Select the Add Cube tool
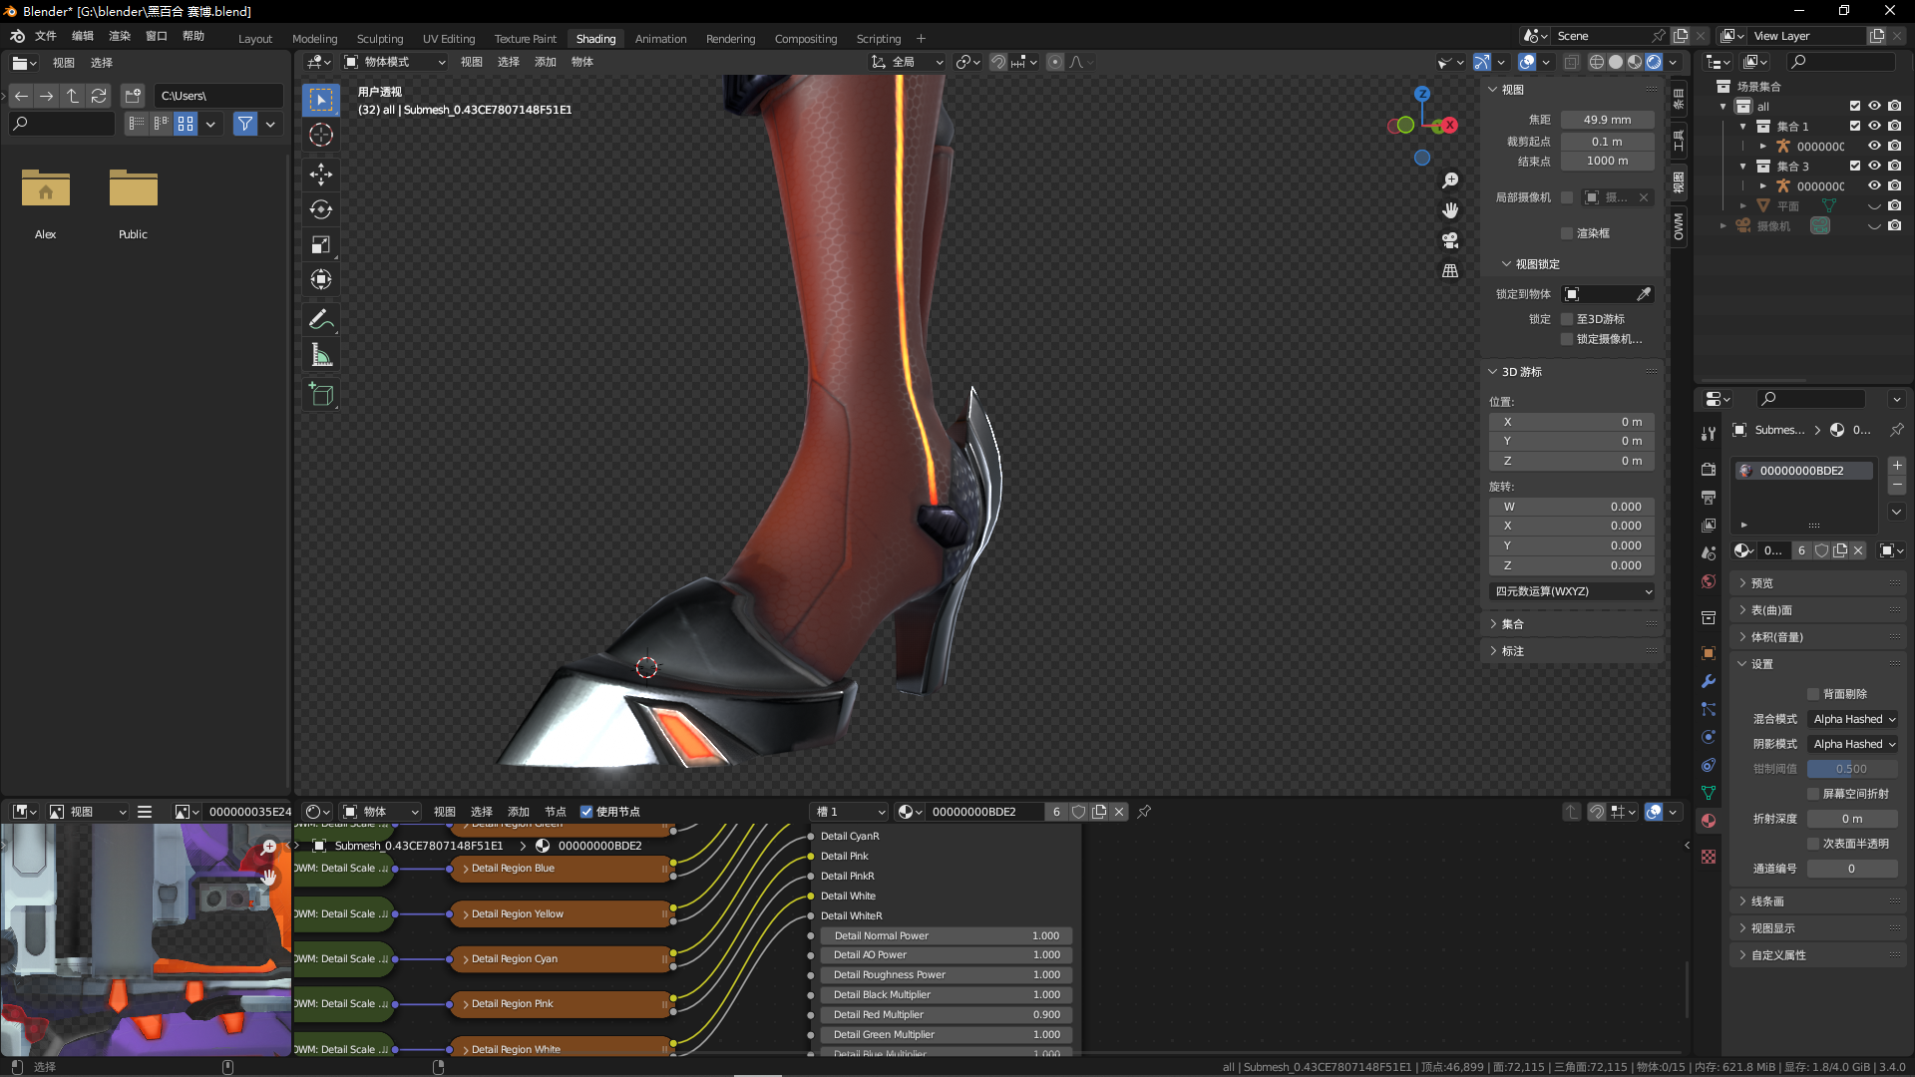 321,395
